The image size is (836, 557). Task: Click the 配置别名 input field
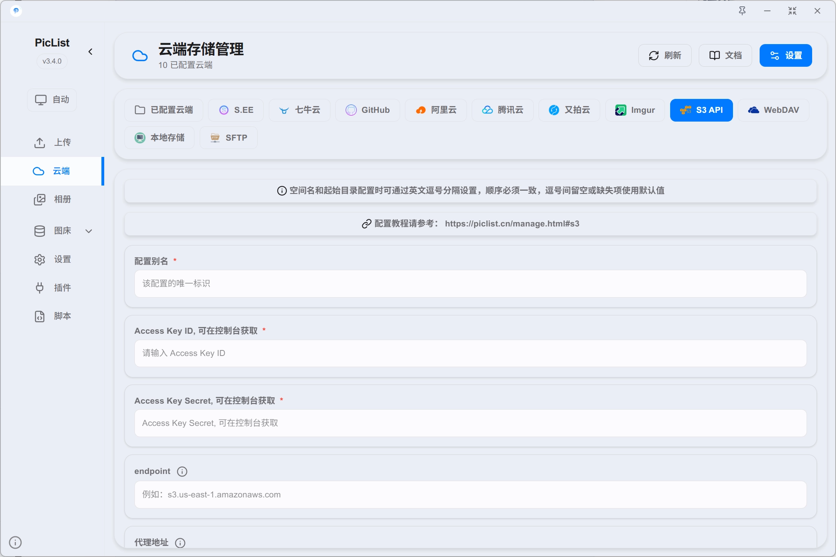(x=470, y=284)
